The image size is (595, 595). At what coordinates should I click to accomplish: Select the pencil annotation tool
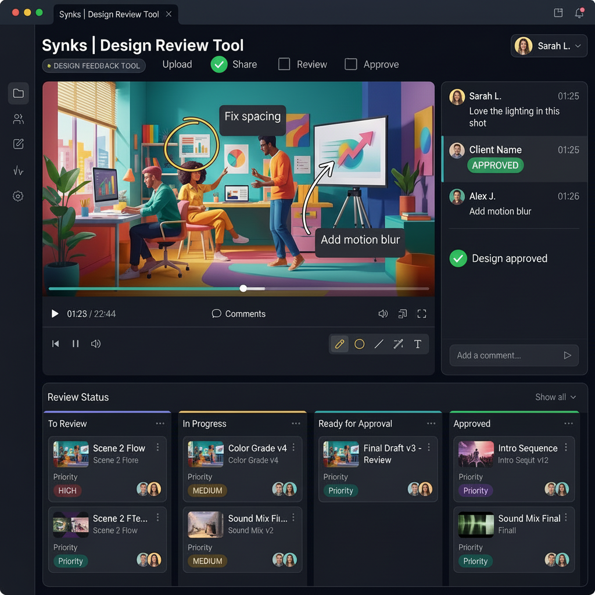(x=339, y=344)
